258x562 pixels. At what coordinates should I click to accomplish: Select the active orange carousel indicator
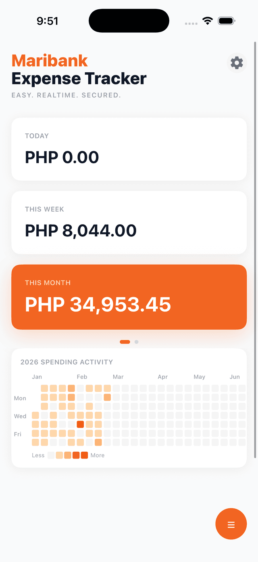pyautogui.click(x=125, y=341)
